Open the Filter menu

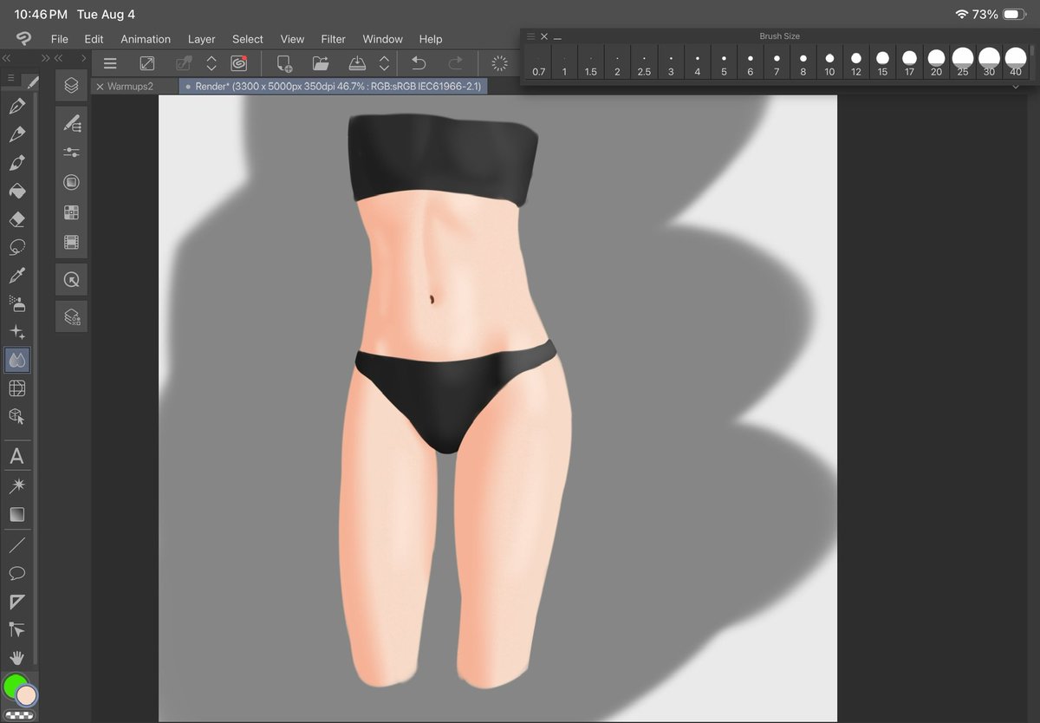pyautogui.click(x=334, y=39)
